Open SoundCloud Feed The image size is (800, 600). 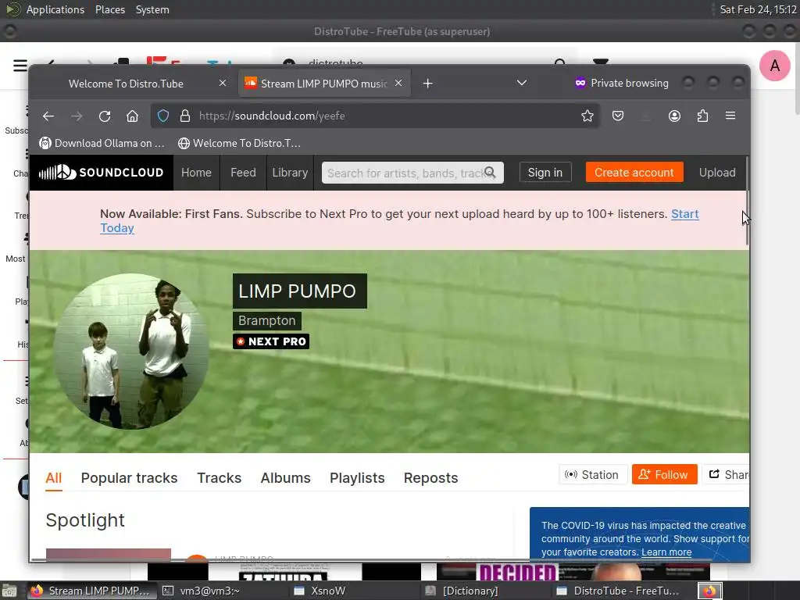point(243,173)
